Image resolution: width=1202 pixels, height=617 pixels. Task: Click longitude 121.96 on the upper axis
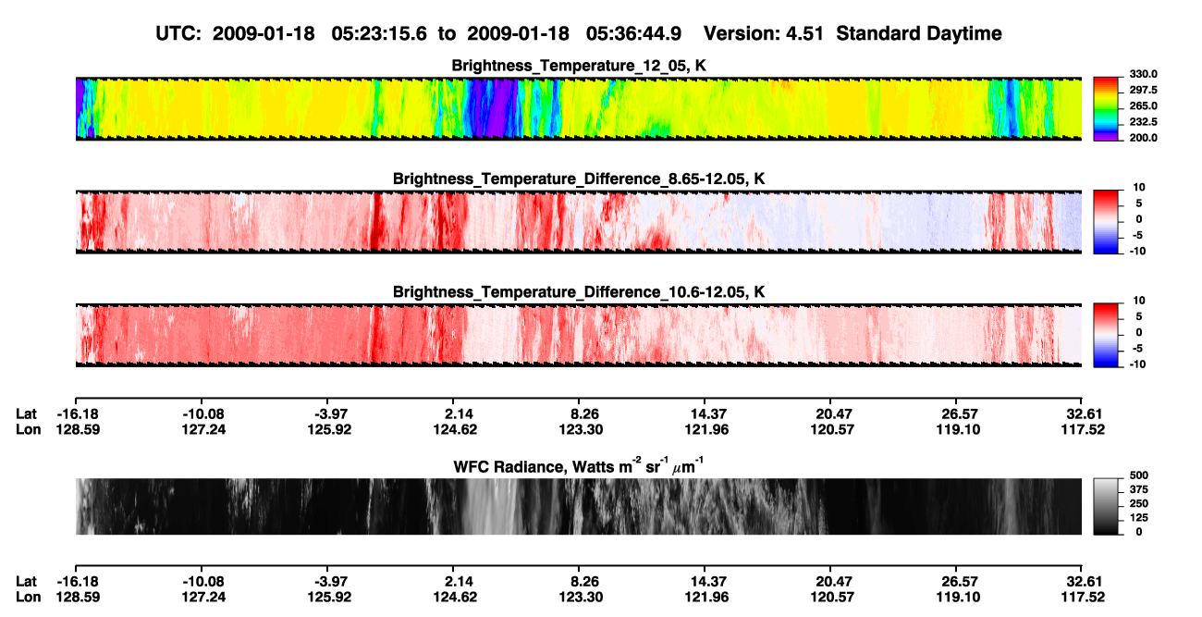[705, 429]
